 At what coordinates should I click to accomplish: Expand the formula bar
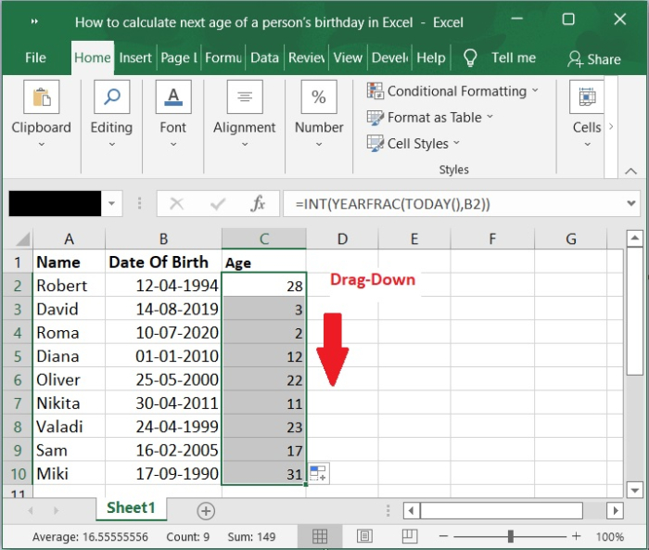pyautogui.click(x=631, y=203)
